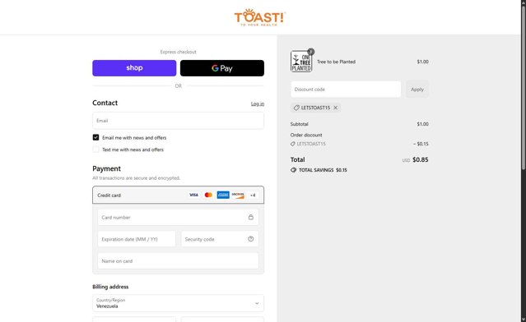
Task: Click the lock icon in Card number
Action: tap(250, 217)
